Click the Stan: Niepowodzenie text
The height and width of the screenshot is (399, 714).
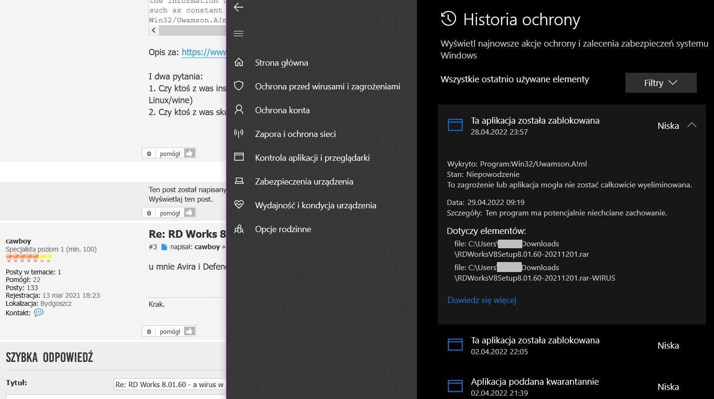483,174
